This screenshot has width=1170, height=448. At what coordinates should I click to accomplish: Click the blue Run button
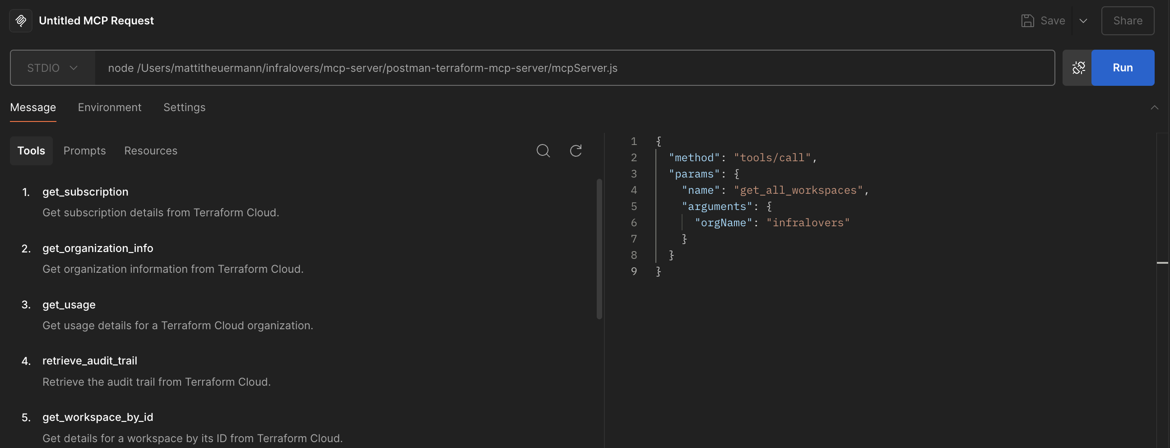coord(1122,68)
